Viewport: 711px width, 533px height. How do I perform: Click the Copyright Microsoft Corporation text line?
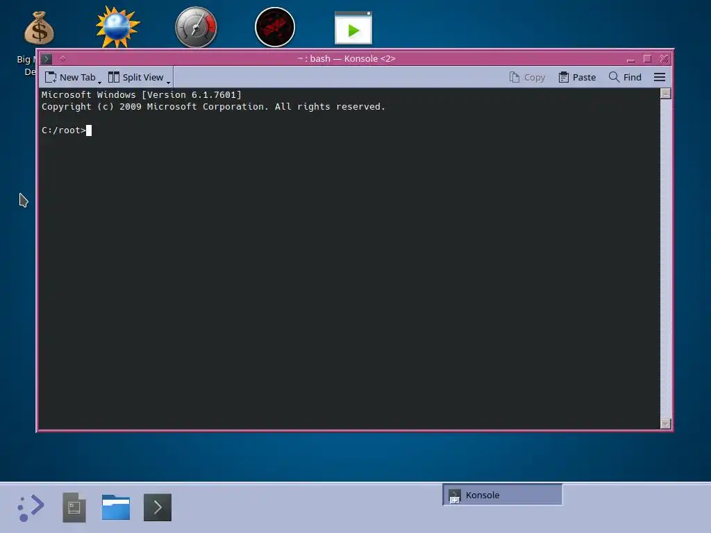pos(213,107)
